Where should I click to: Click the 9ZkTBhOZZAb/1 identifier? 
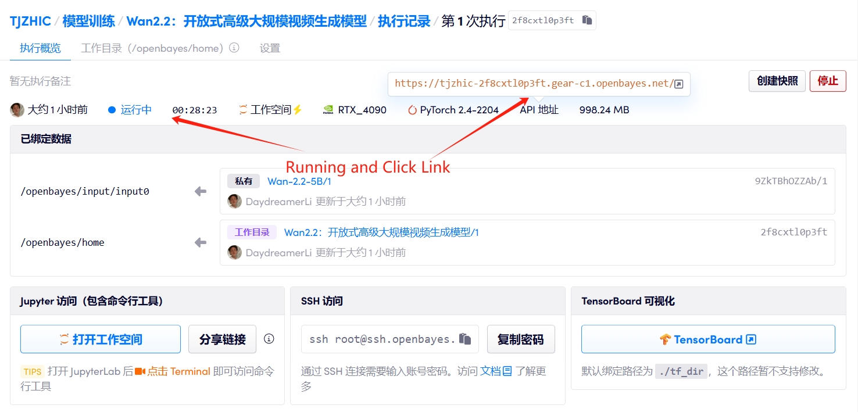click(x=791, y=181)
